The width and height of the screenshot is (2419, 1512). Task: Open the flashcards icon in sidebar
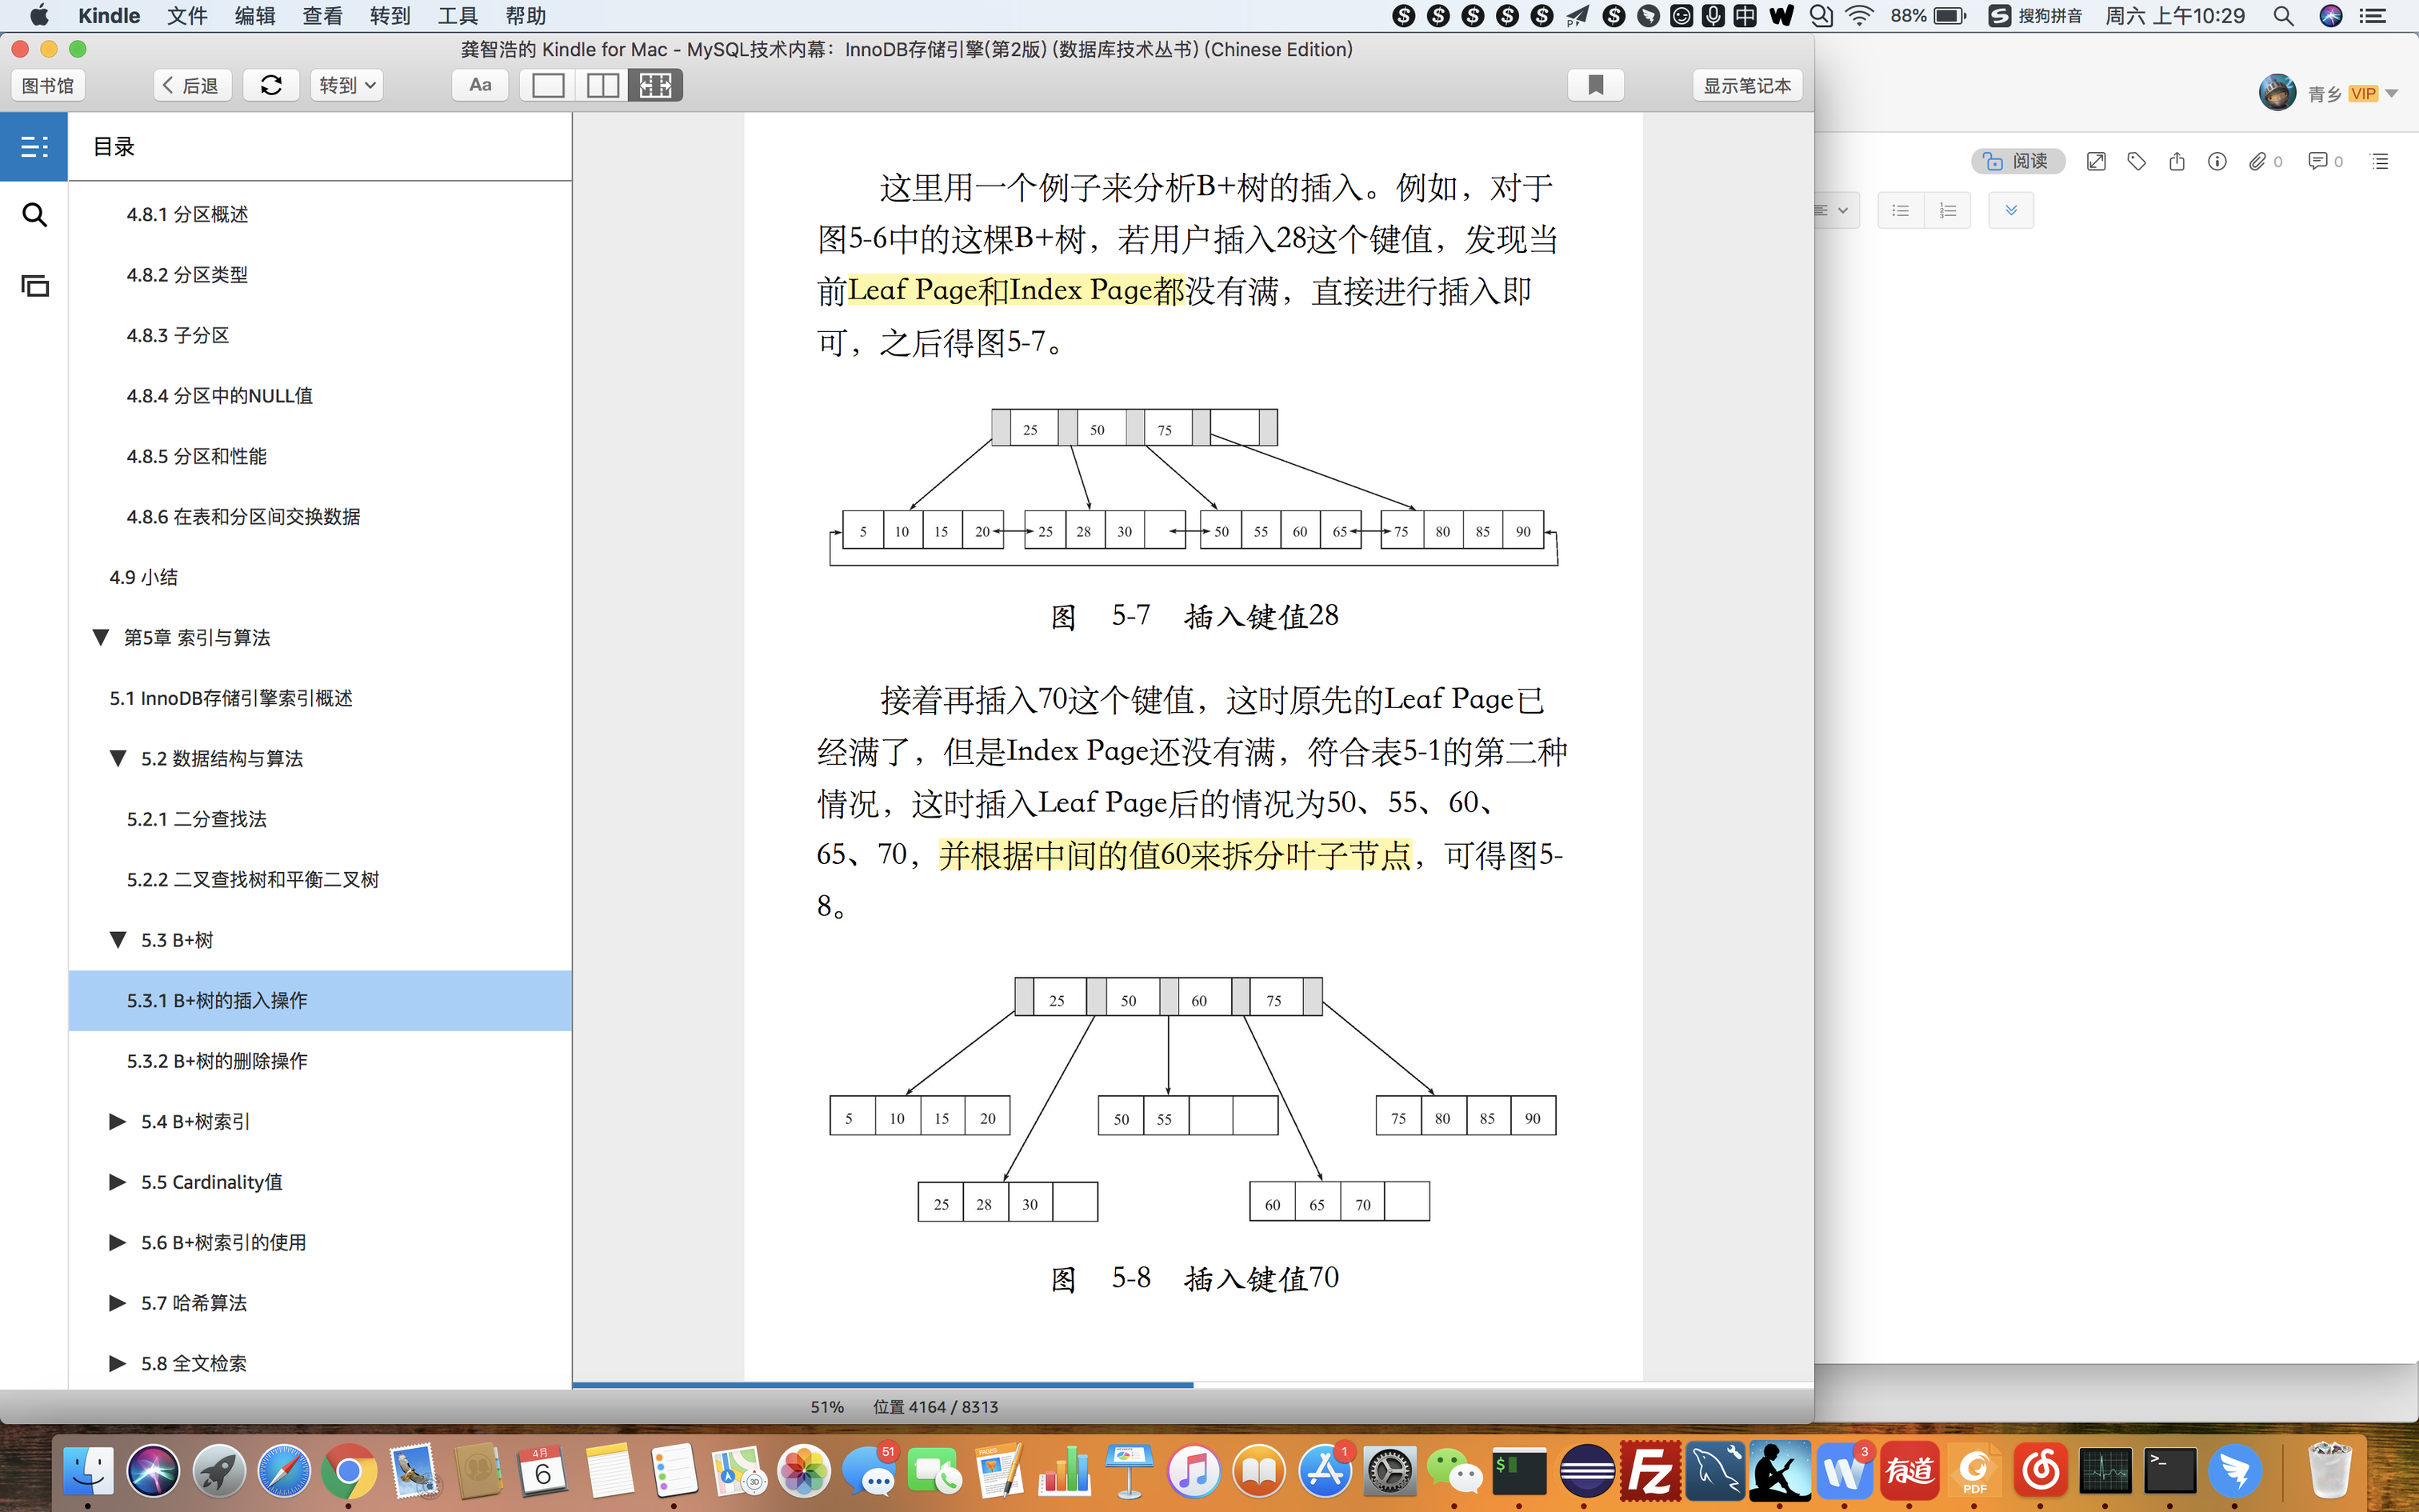coord(34,286)
